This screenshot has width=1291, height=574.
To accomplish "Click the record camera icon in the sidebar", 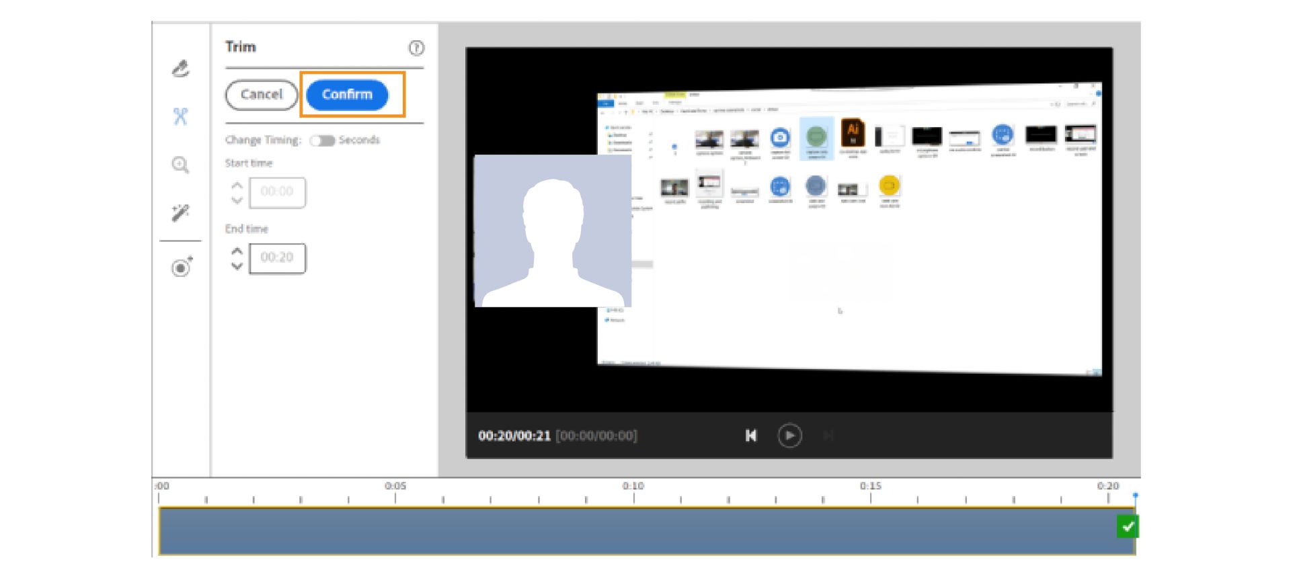I will pos(182,267).
